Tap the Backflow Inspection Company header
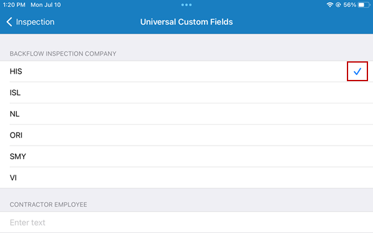 point(63,54)
